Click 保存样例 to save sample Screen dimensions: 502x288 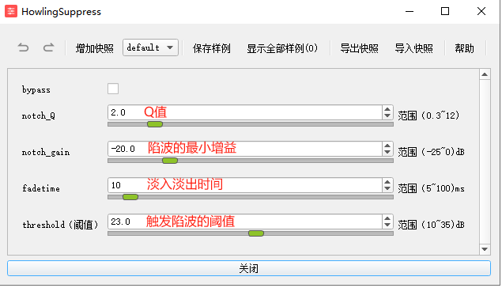pos(212,48)
